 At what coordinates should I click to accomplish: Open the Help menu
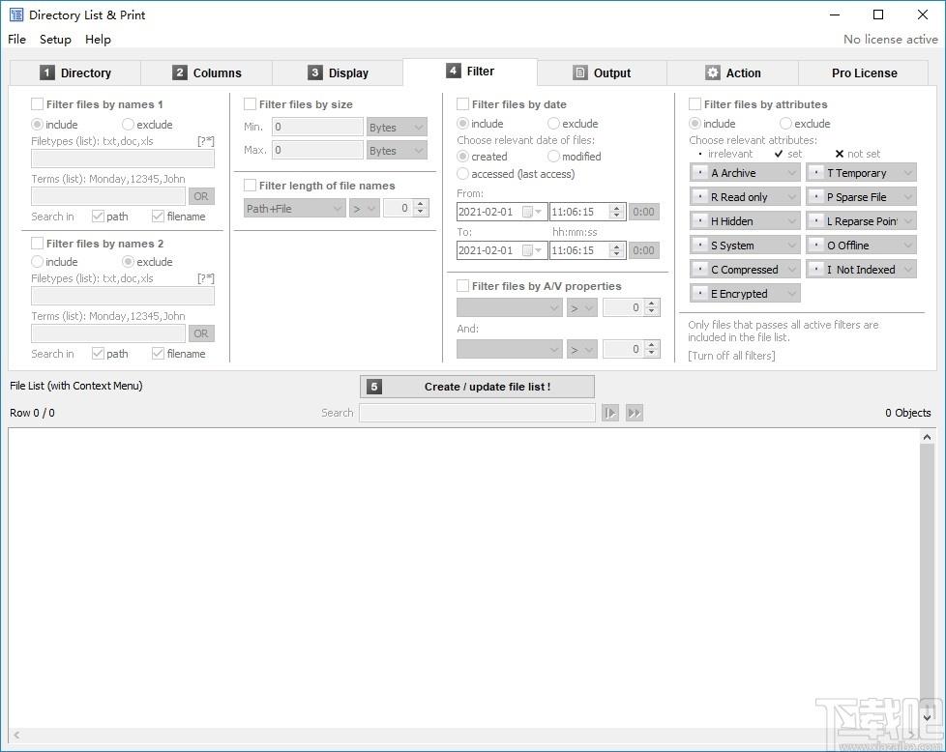98,40
